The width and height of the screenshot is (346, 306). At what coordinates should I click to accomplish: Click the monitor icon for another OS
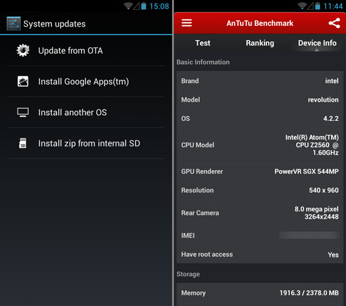(23, 113)
